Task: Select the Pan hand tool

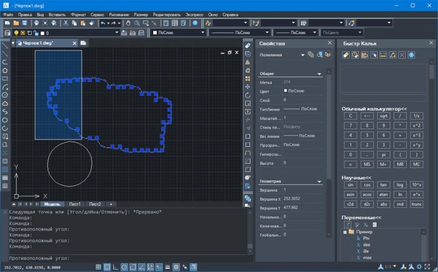Action: 128,23
